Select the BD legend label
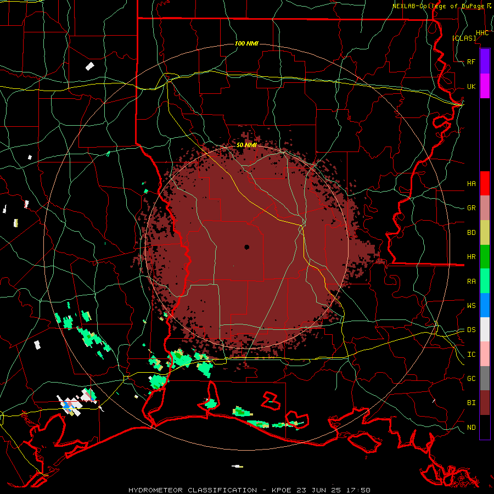Viewport: 494px width, 494px height. [x=471, y=233]
